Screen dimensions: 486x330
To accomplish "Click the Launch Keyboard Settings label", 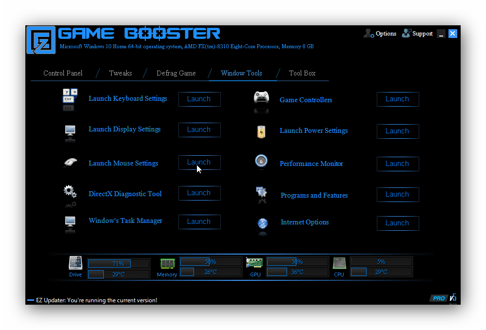I will tap(128, 98).
